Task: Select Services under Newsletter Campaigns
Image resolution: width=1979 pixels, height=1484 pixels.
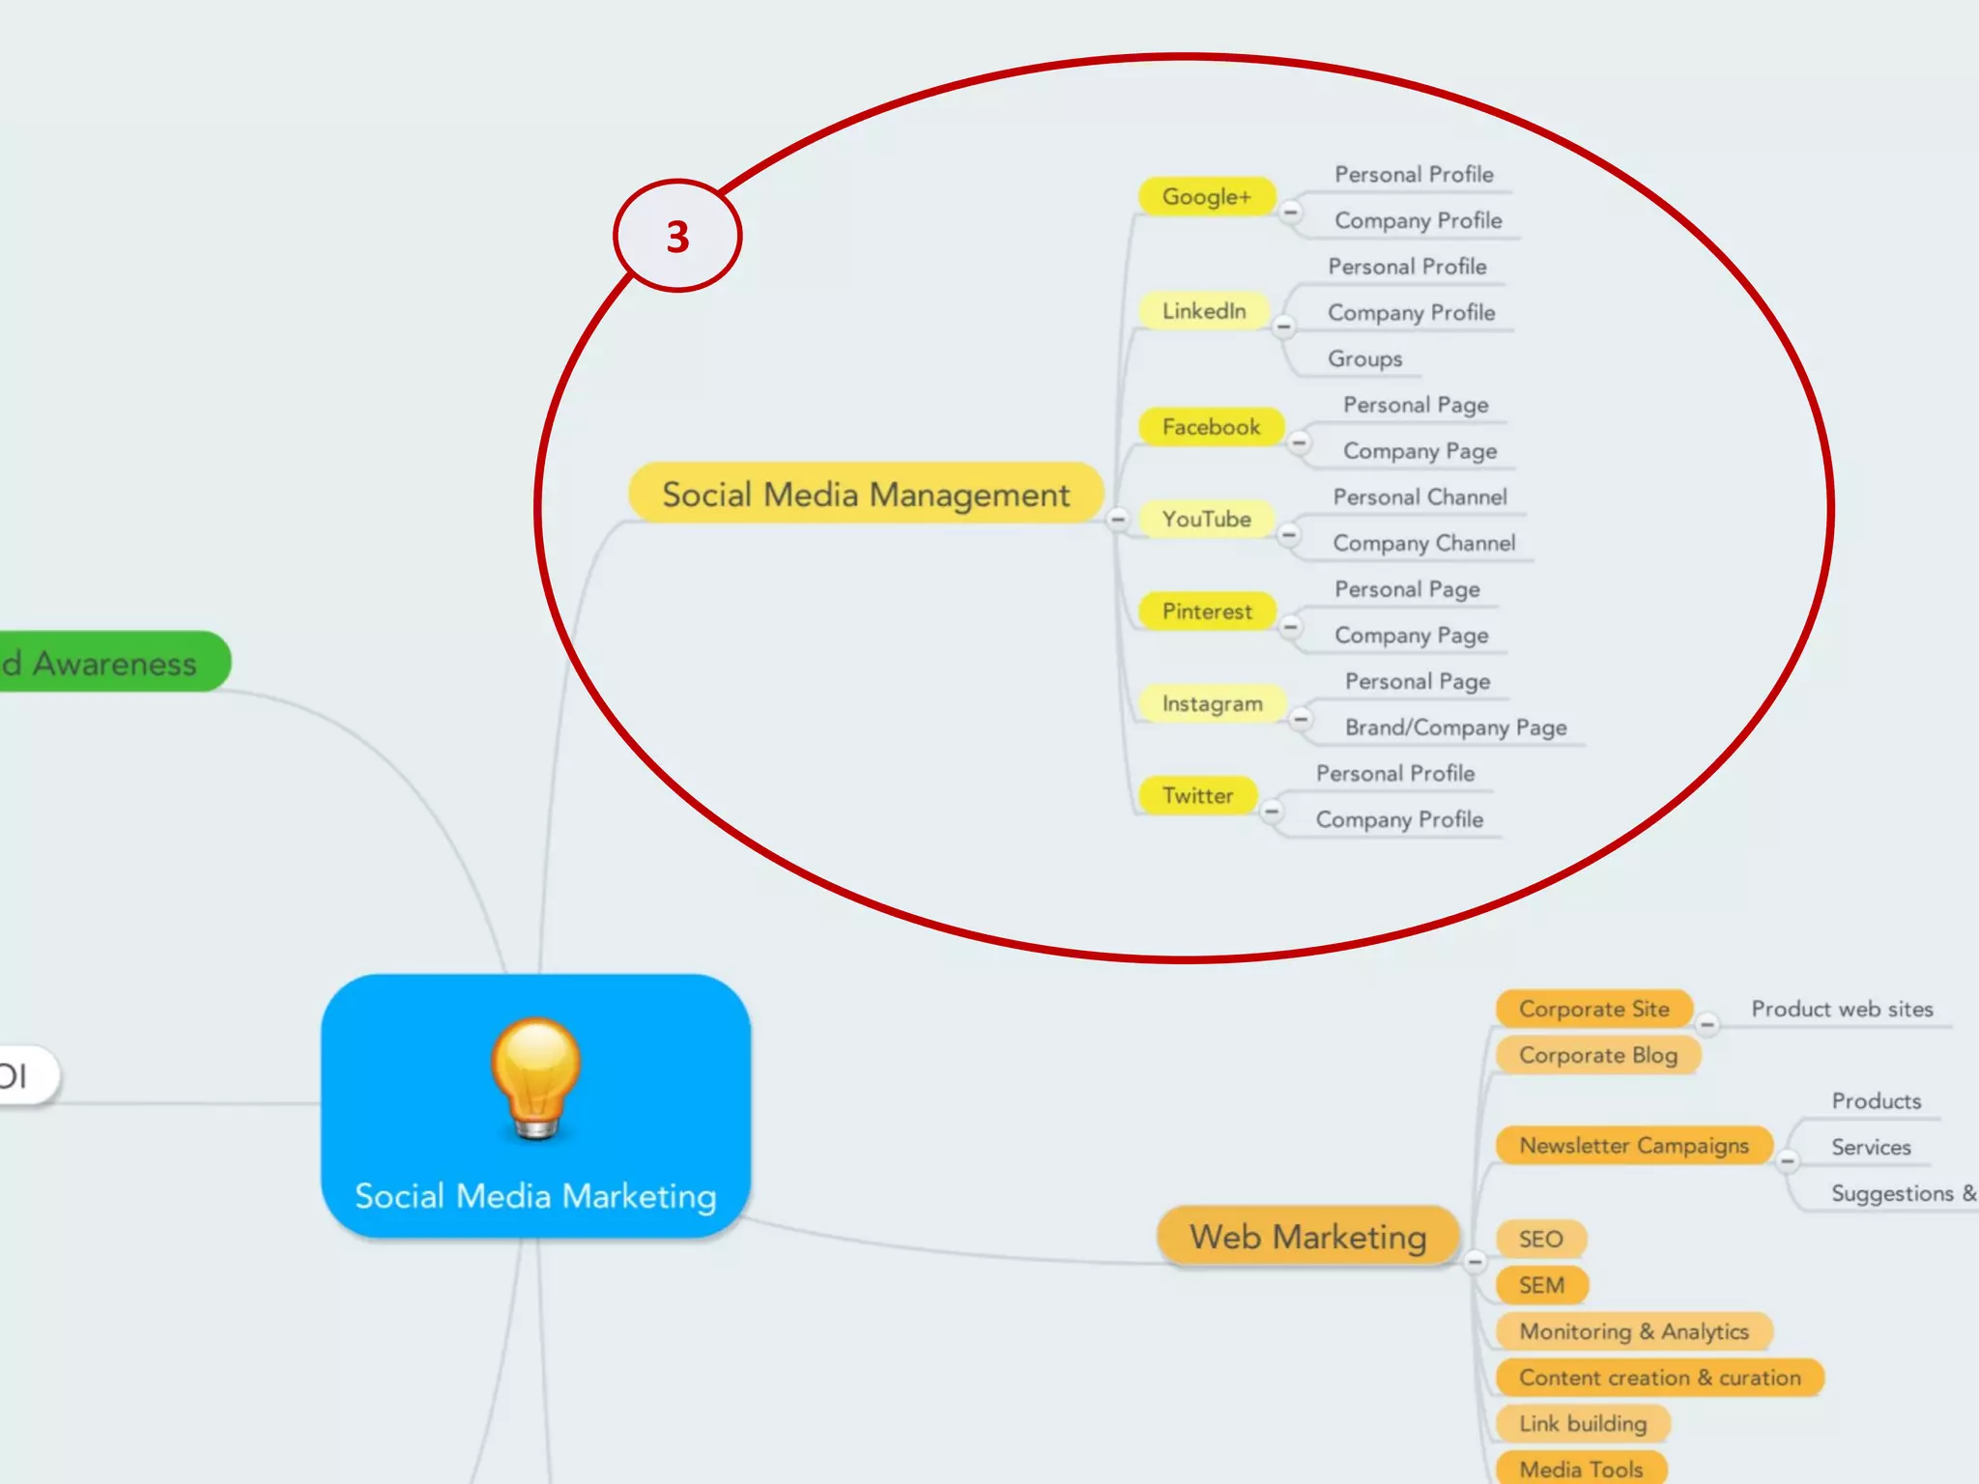Action: [1871, 1148]
